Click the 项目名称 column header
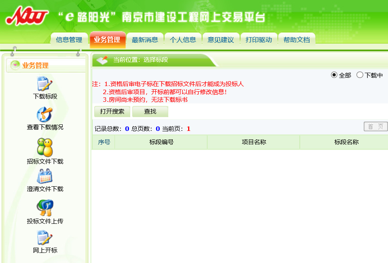388x263 pixels. (x=254, y=142)
